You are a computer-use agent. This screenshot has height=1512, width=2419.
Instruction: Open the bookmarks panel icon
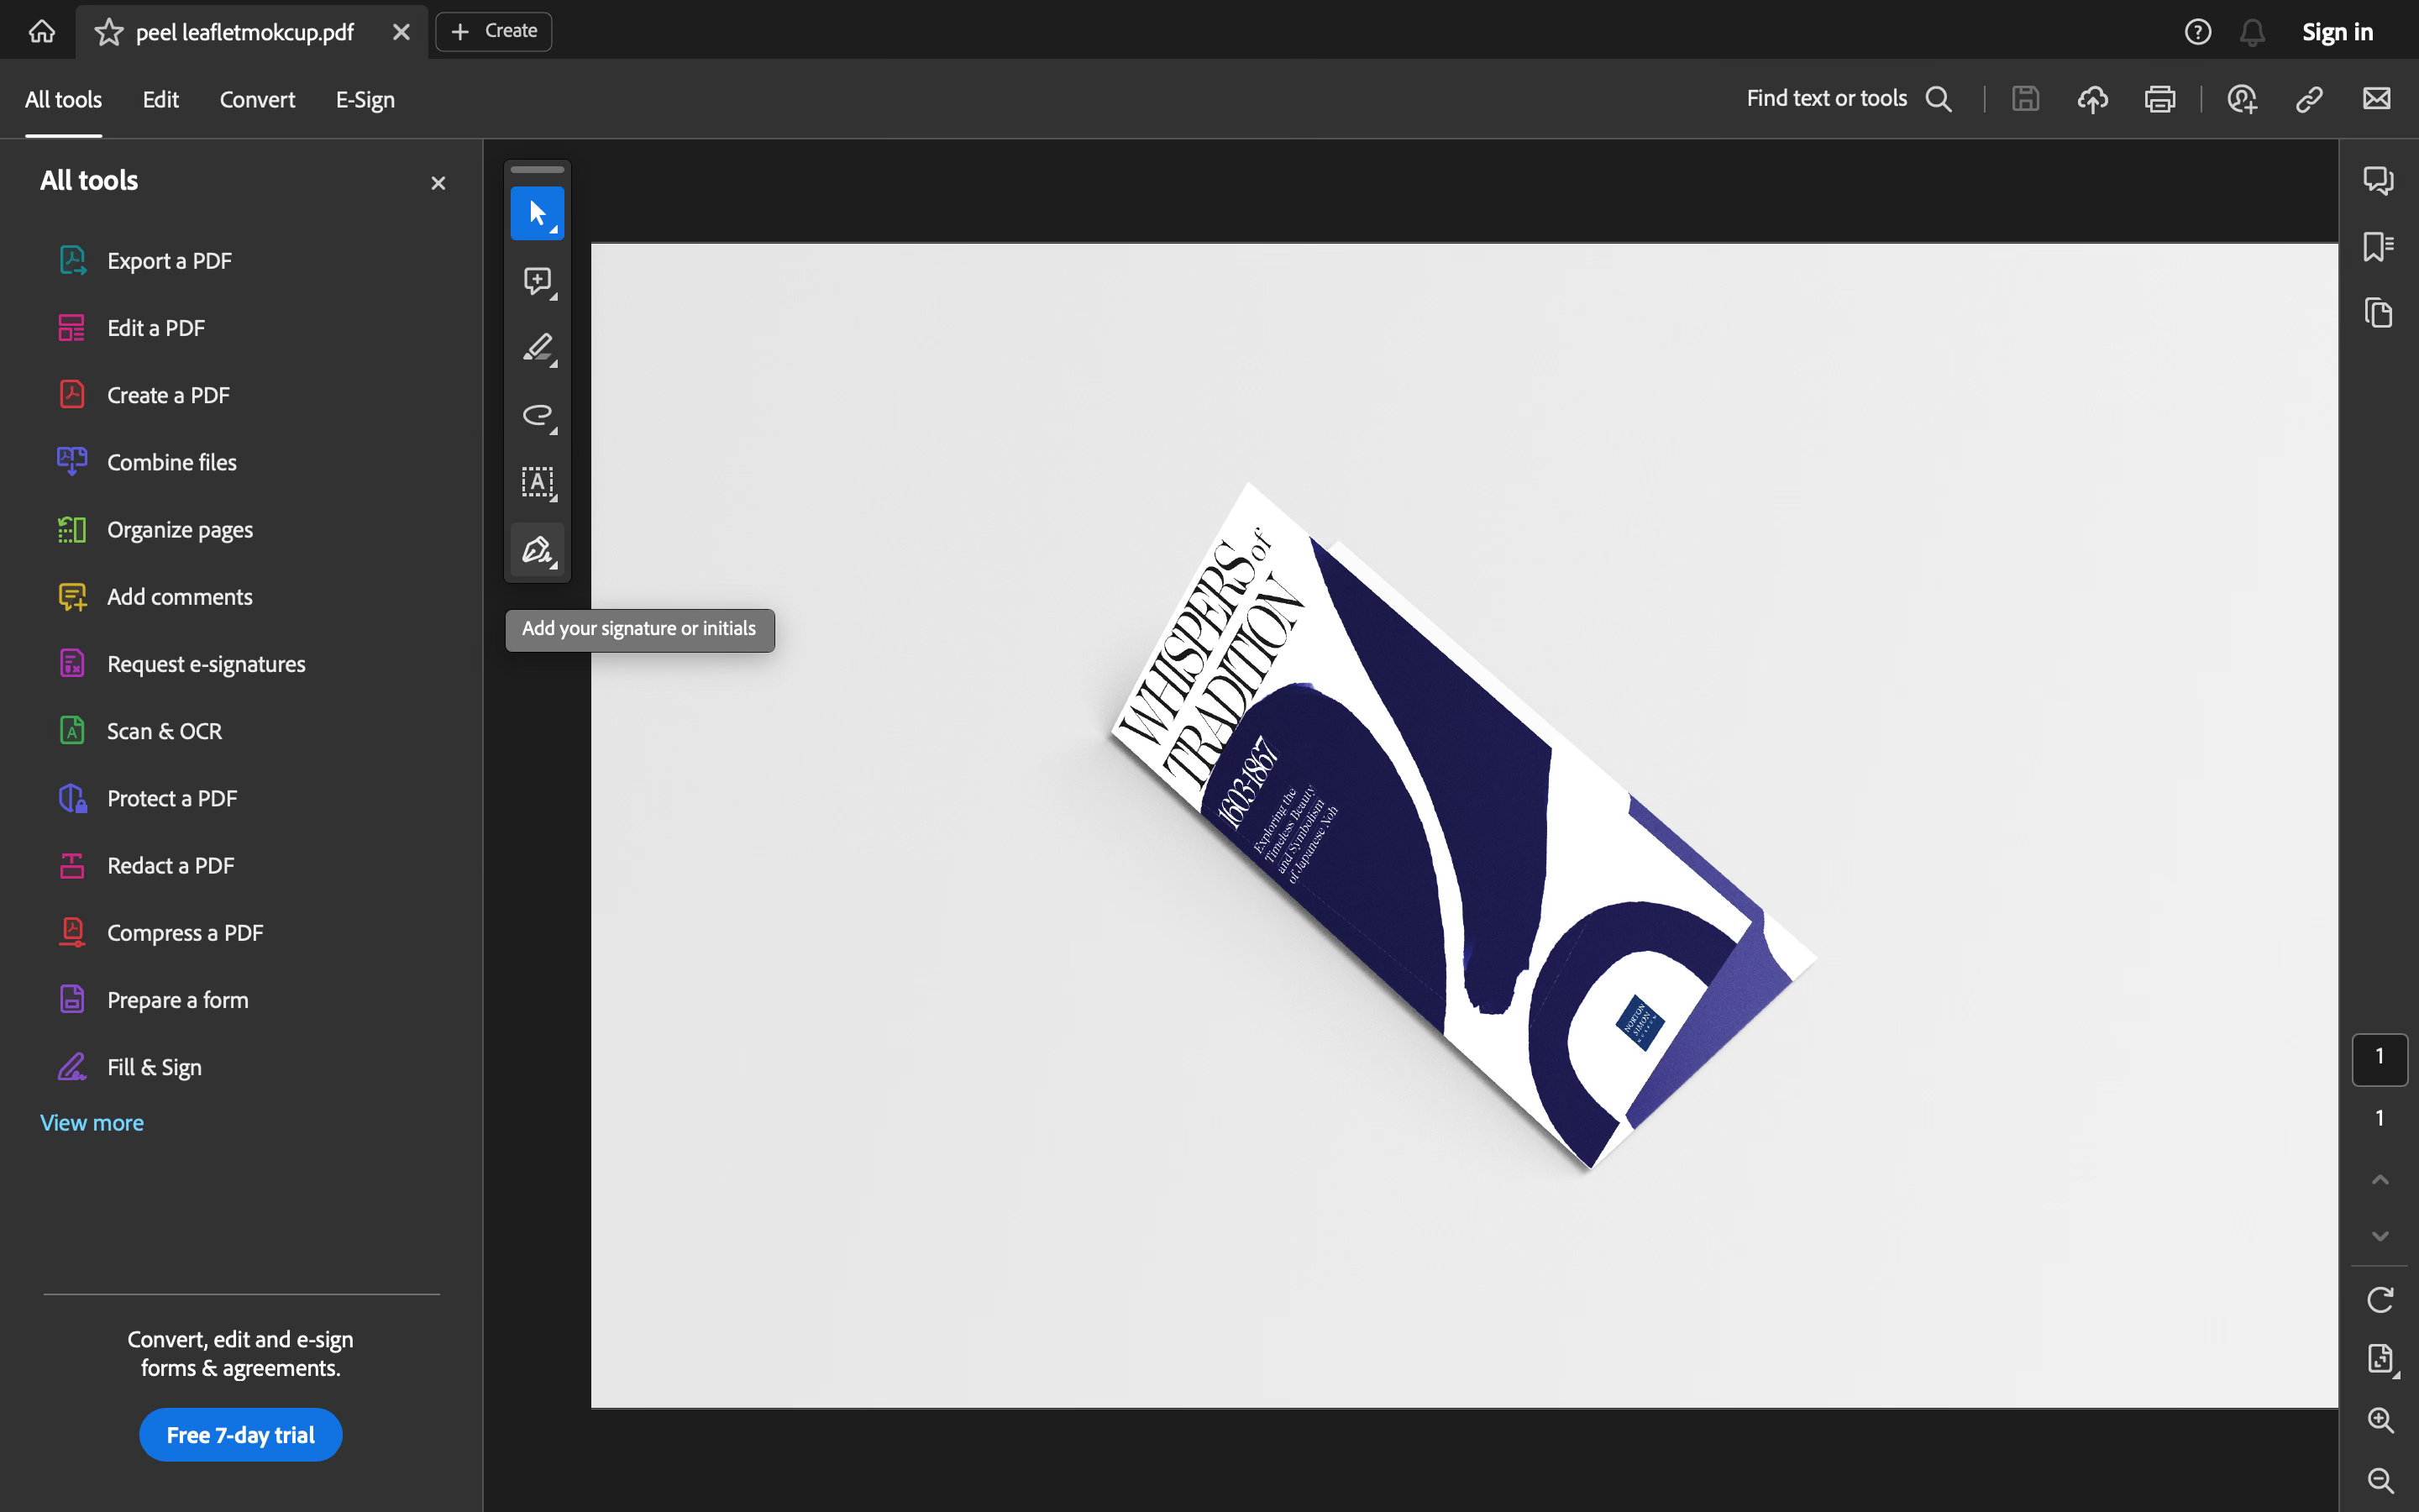point(2378,246)
